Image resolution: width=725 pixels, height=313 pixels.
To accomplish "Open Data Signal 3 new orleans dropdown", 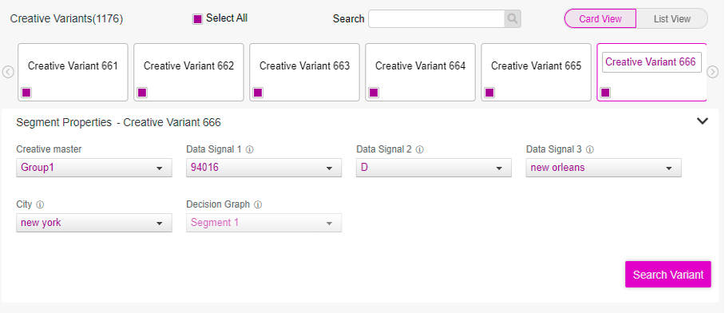I will click(x=604, y=168).
